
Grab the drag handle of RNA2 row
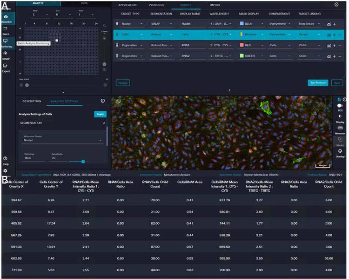point(117,56)
